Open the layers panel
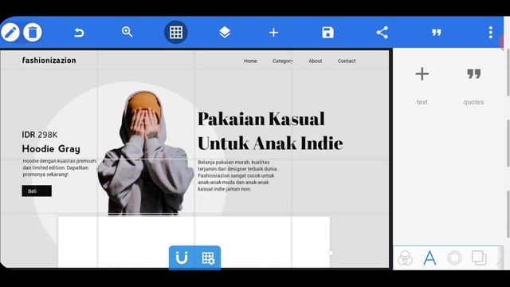510x287 pixels. point(225,32)
